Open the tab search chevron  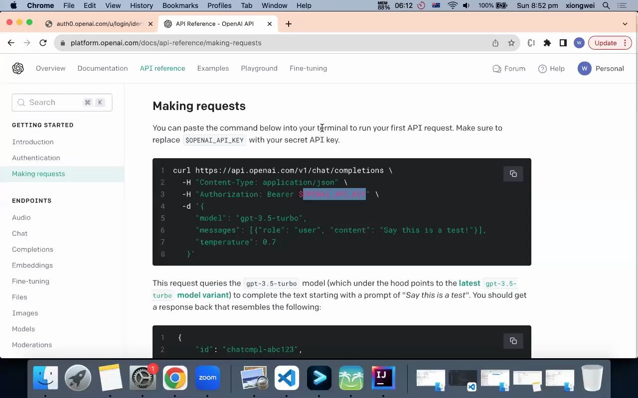pyautogui.click(x=625, y=24)
